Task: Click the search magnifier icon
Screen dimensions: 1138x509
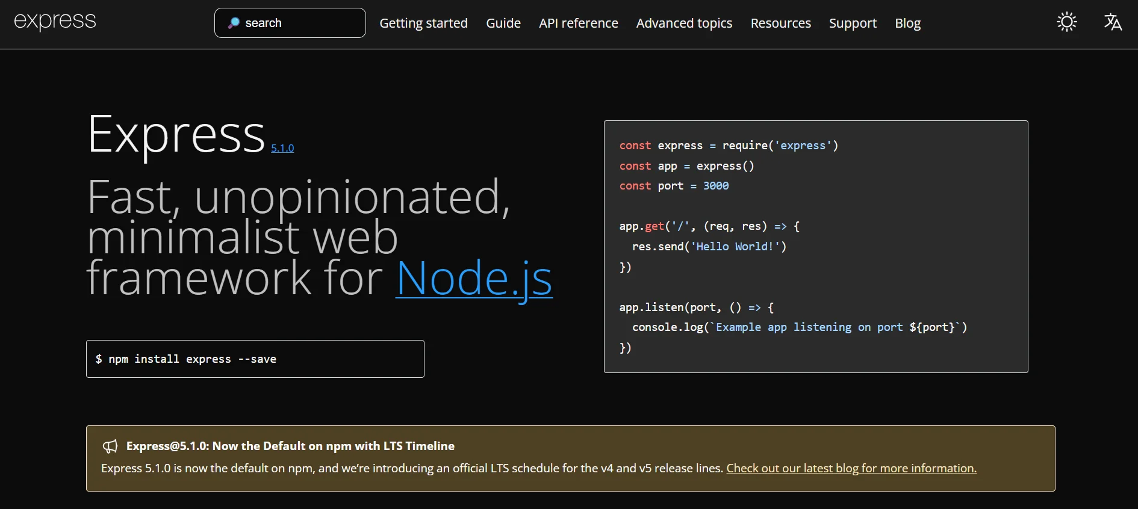Action: point(234,23)
